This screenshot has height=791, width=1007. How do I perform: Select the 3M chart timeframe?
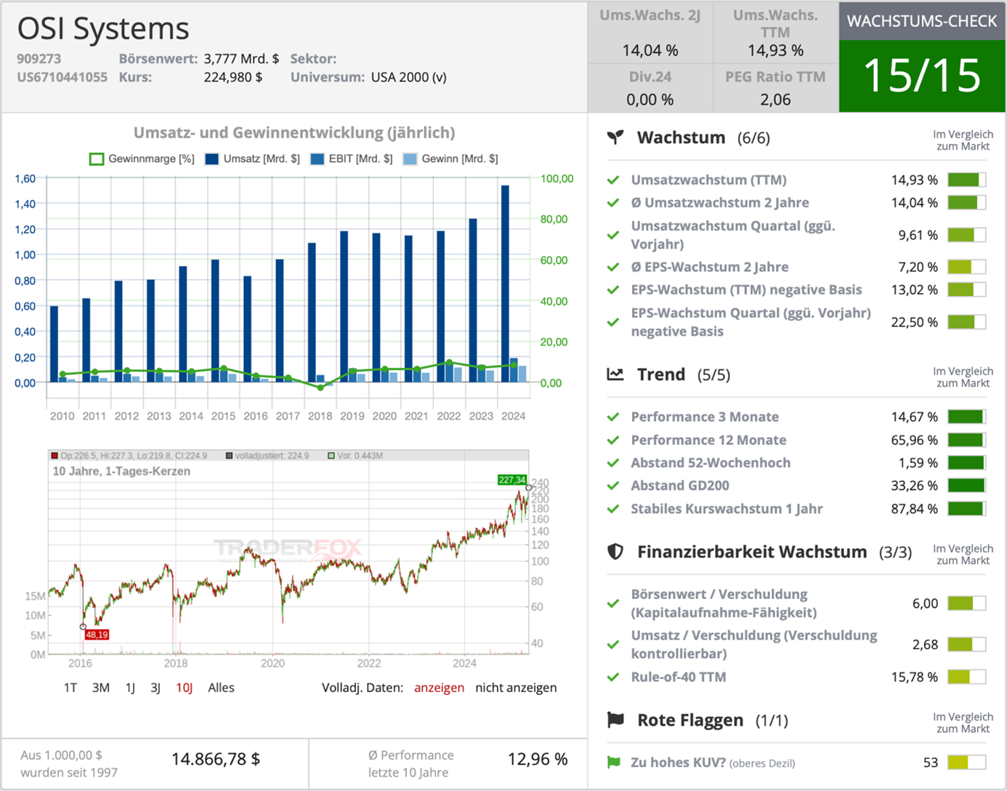tap(101, 688)
